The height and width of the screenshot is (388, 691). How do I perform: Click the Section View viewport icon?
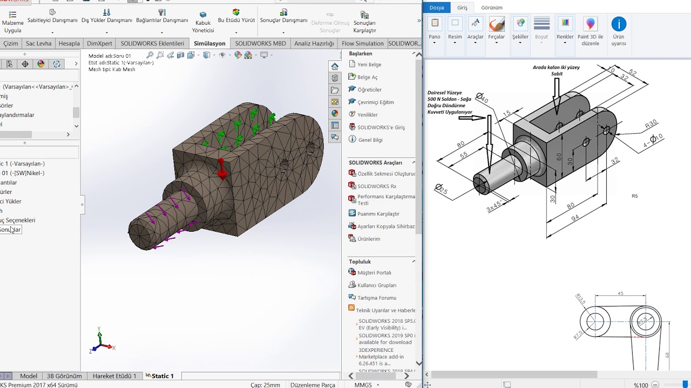coord(181,55)
